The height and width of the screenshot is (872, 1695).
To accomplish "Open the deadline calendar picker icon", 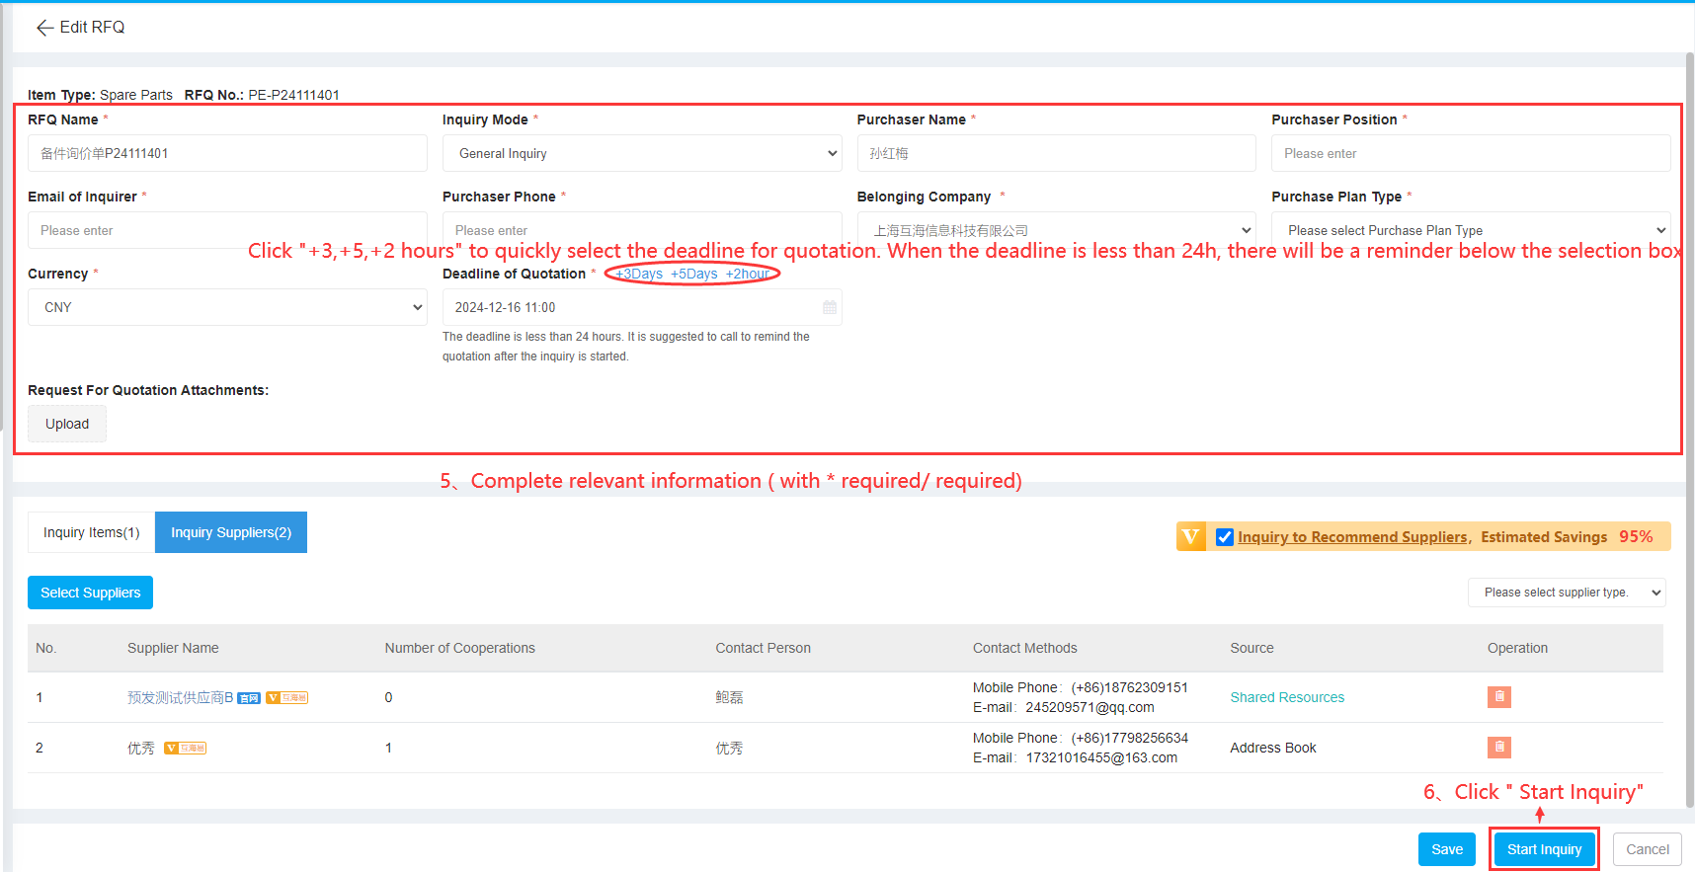I will click(x=830, y=307).
